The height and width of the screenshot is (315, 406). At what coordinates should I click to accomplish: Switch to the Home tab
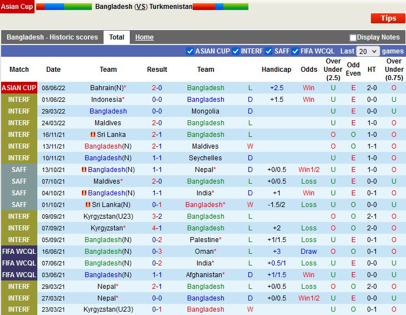click(x=144, y=37)
